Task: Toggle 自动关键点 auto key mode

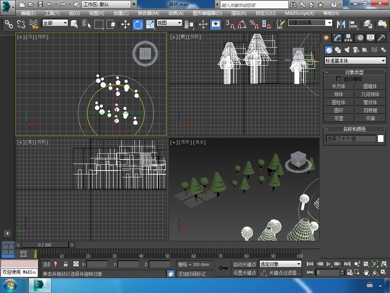Action: 245,264
